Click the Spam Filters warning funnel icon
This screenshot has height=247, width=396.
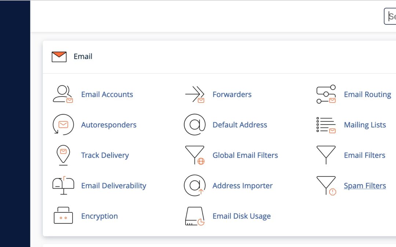[326, 185]
